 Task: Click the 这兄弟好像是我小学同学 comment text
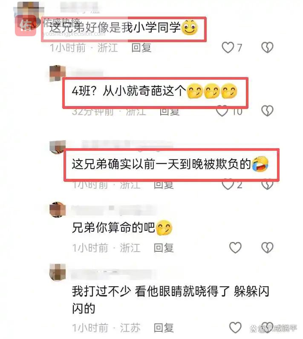coord(115,28)
